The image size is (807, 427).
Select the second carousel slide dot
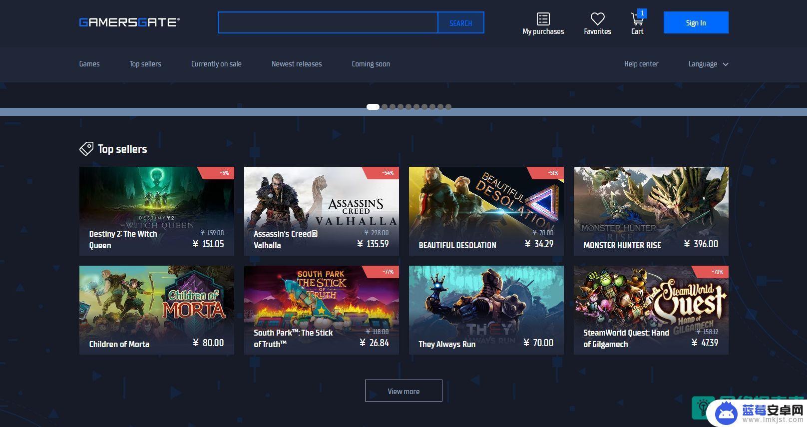click(x=385, y=107)
